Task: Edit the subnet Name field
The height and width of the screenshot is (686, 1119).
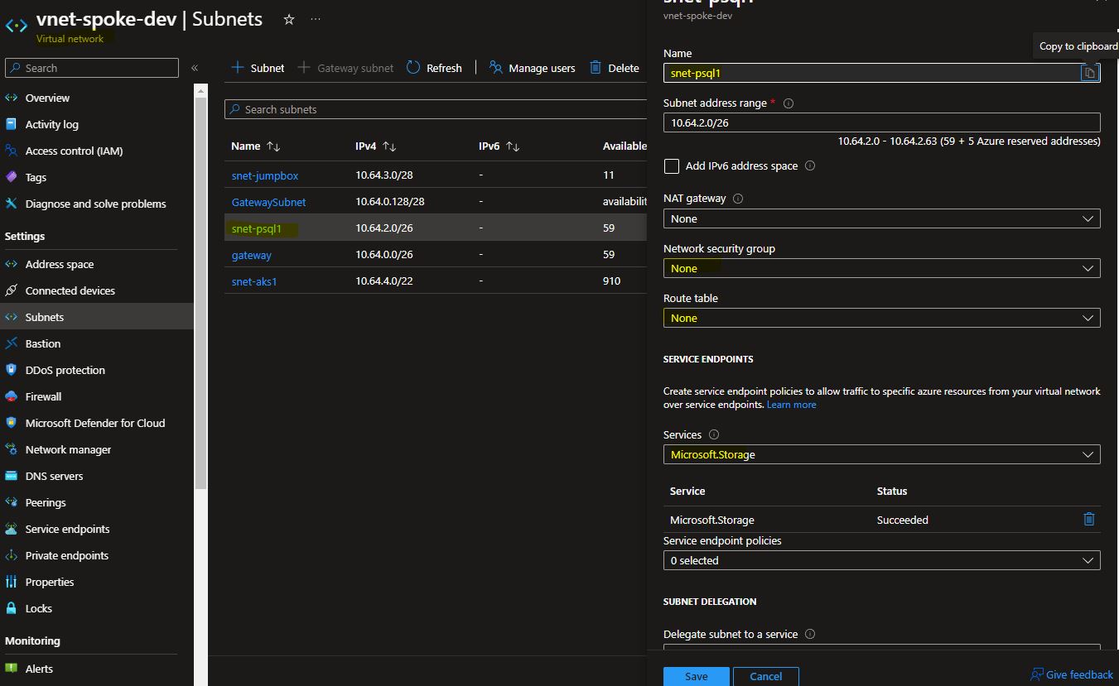Action: [x=871, y=73]
